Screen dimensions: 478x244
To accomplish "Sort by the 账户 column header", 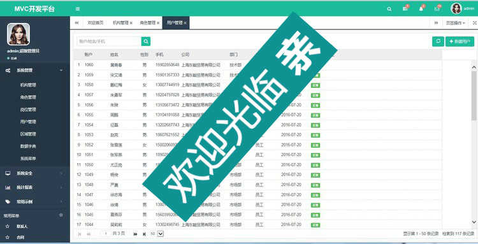I will tap(89, 55).
